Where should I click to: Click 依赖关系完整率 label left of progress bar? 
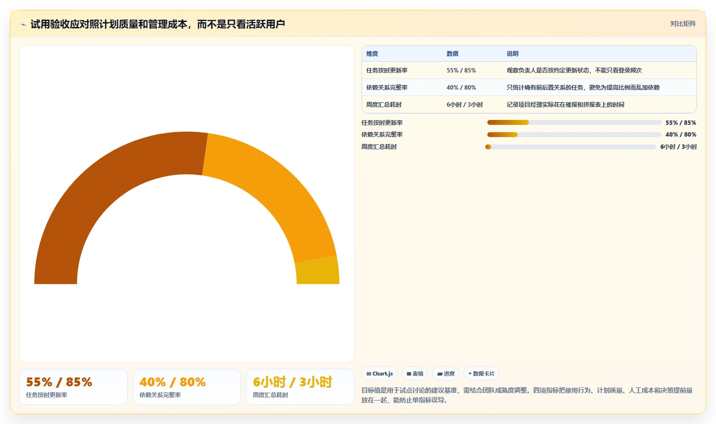tap(382, 135)
